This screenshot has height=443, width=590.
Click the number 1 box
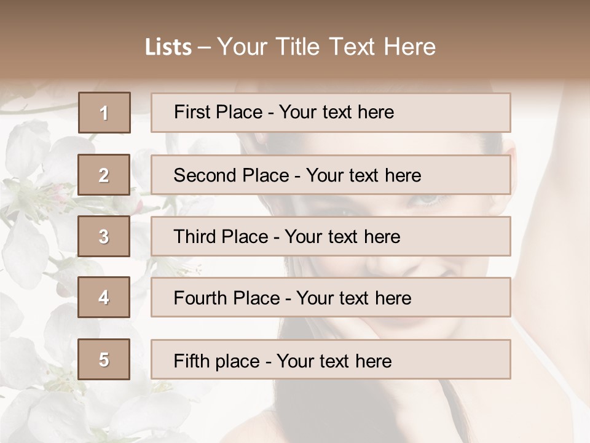[104, 113]
